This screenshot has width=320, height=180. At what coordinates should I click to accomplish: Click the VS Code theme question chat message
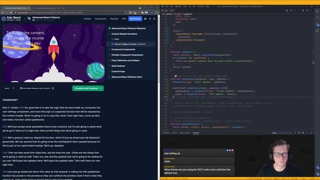[199, 170]
